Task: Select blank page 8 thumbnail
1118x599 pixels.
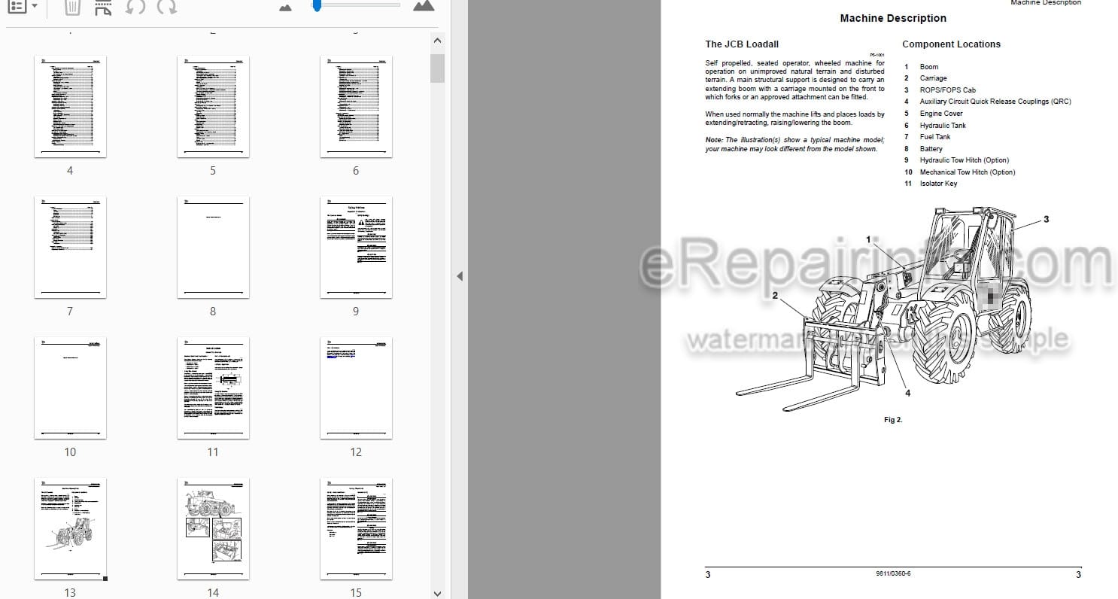Action: (x=213, y=247)
